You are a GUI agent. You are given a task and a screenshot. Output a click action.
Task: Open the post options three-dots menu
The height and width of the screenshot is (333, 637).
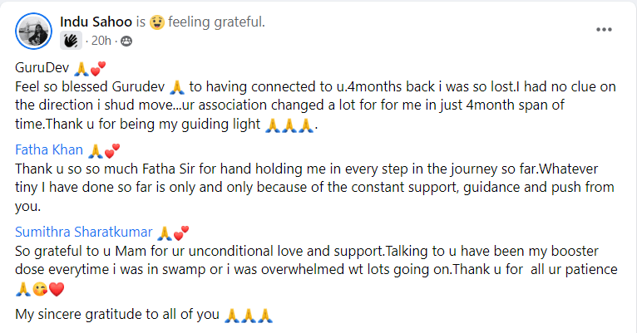click(604, 30)
